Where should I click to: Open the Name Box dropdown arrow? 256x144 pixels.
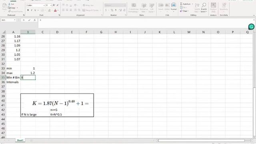[x=15, y=20]
